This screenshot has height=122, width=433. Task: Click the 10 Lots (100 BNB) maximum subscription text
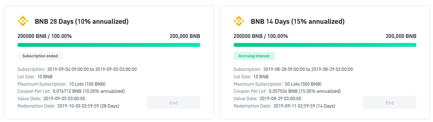pyautogui.click(x=87, y=84)
